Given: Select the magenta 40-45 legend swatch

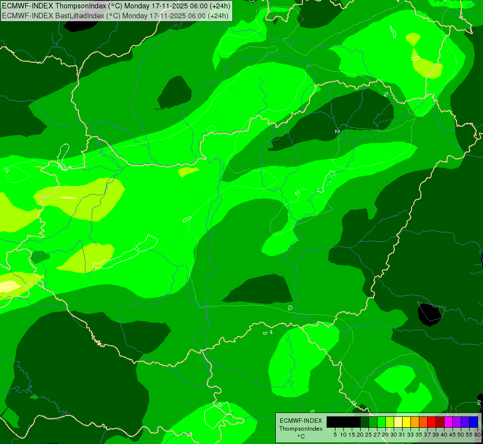Looking at the screenshot, I should [x=448, y=422].
